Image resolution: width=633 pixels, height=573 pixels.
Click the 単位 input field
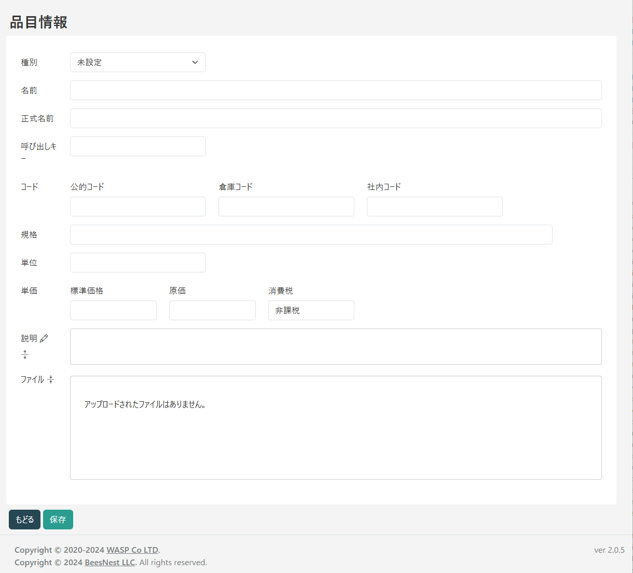(x=137, y=262)
